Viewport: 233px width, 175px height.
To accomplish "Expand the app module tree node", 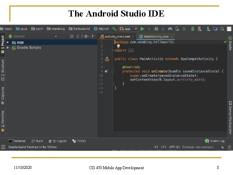I will (8, 42).
